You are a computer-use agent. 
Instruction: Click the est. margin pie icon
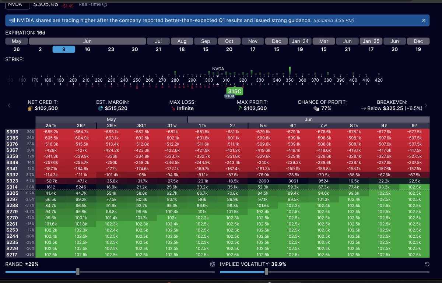pyautogui.click(x=101, y=109)
